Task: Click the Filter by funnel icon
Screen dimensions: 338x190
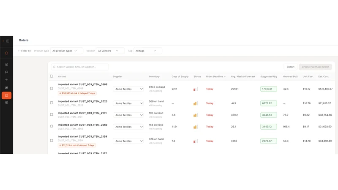Action: [x=19, y=51]
